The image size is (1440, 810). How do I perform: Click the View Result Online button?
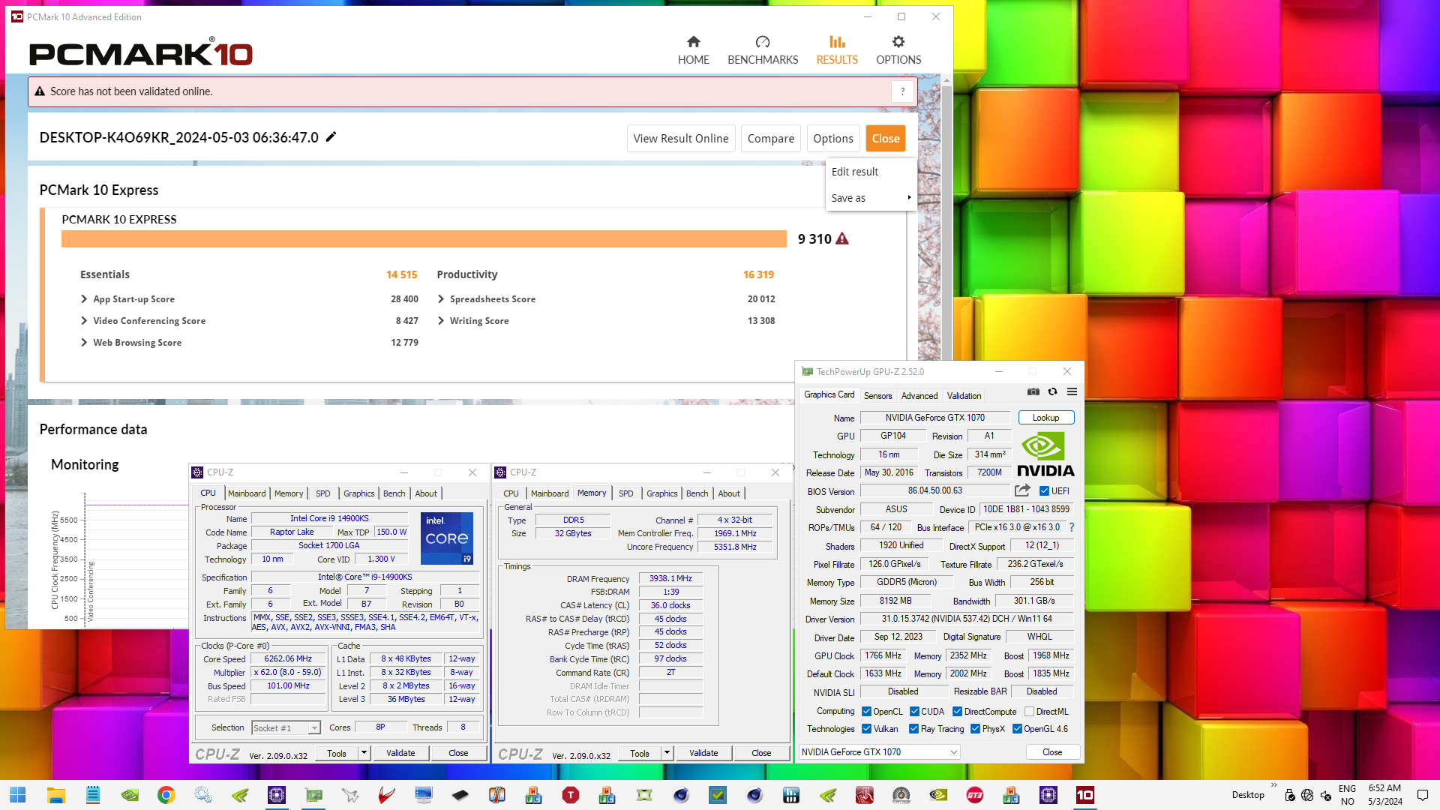[681, 139]
